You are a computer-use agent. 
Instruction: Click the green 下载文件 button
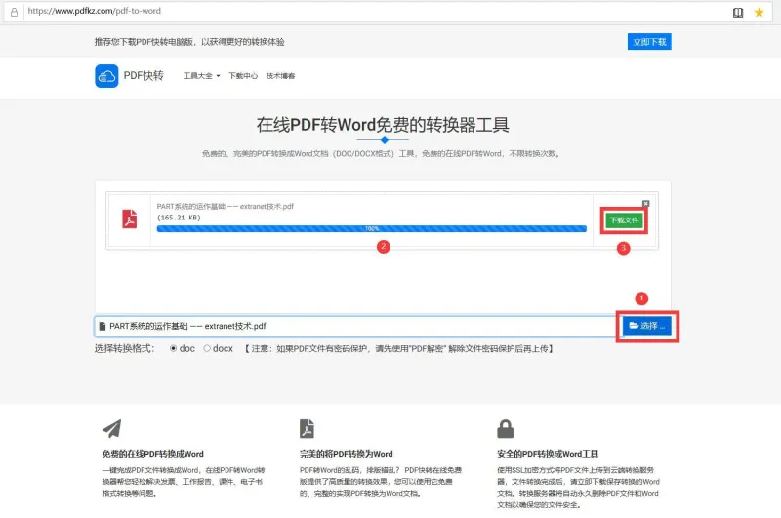pyautogui.click(x=624, y=220)
